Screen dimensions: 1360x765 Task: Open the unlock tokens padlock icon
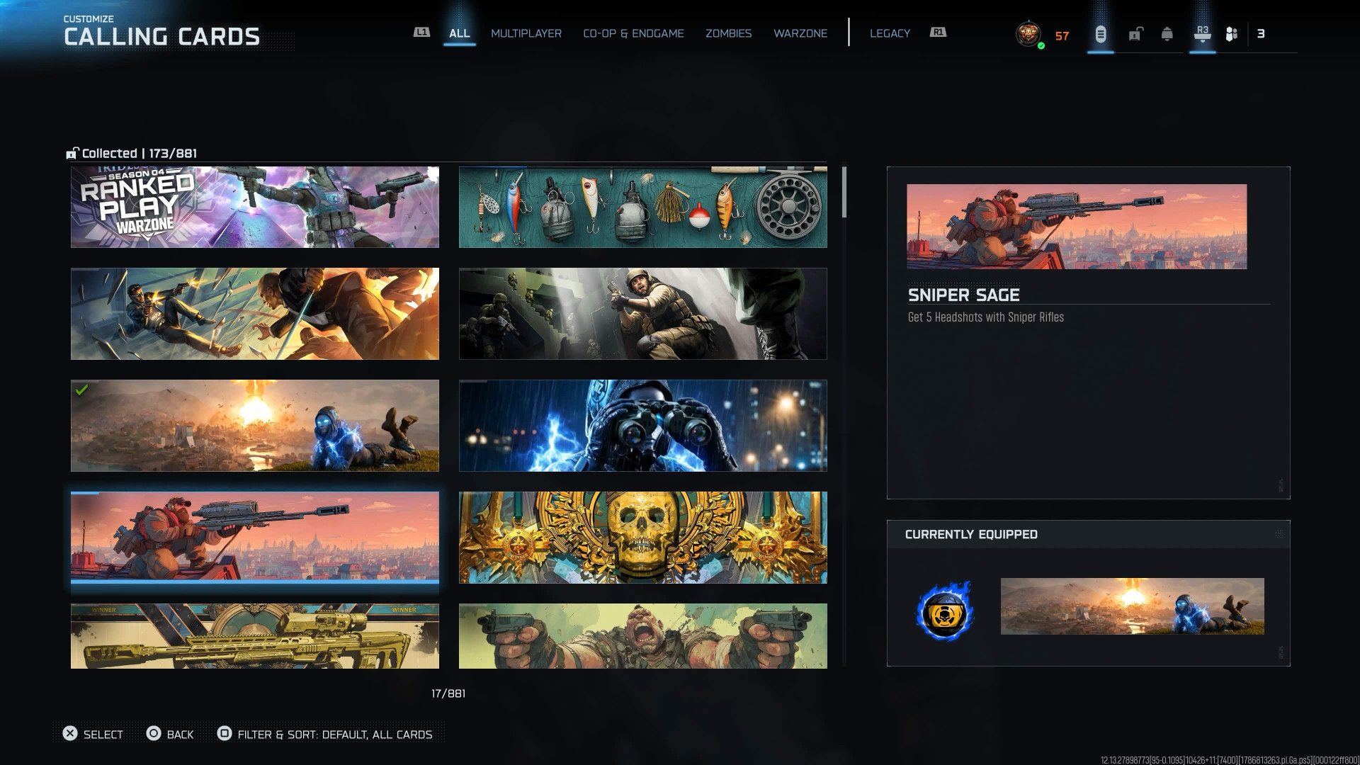pyautogui.click(x=1135, y=34)
